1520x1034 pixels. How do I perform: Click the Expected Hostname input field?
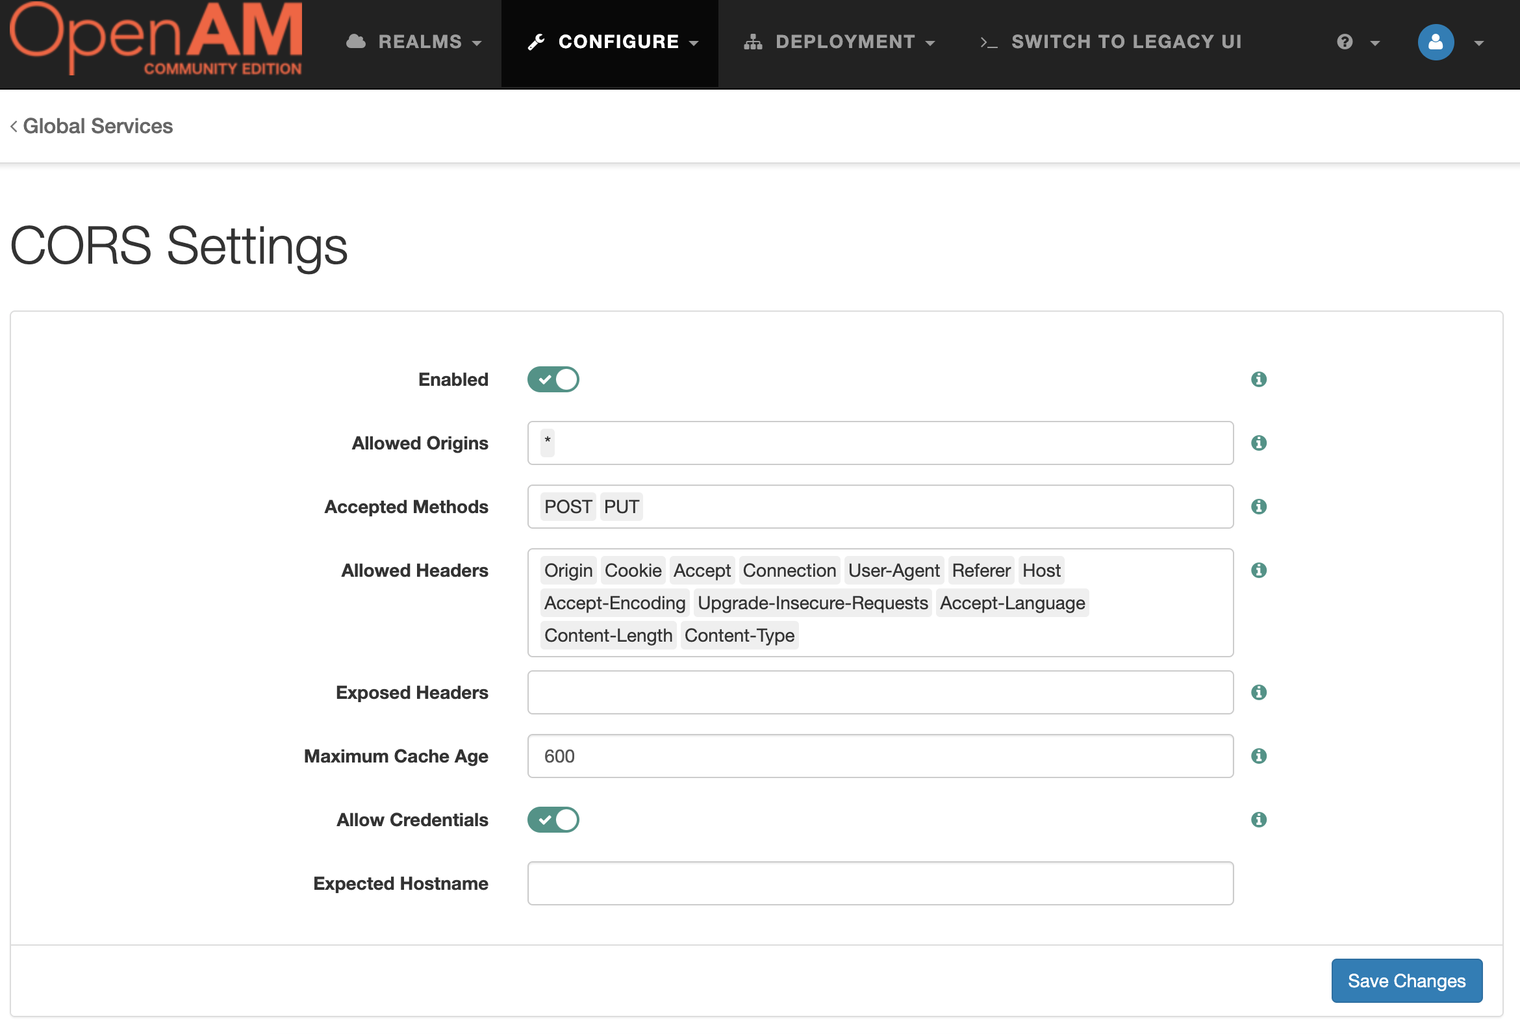click(x=881, y=884)
